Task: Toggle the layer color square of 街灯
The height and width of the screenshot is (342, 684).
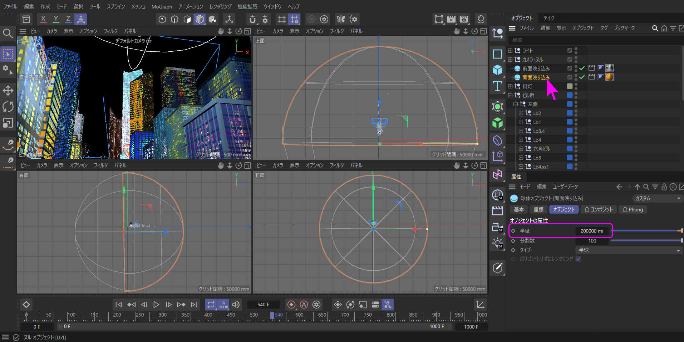Action: click(570, 86)
